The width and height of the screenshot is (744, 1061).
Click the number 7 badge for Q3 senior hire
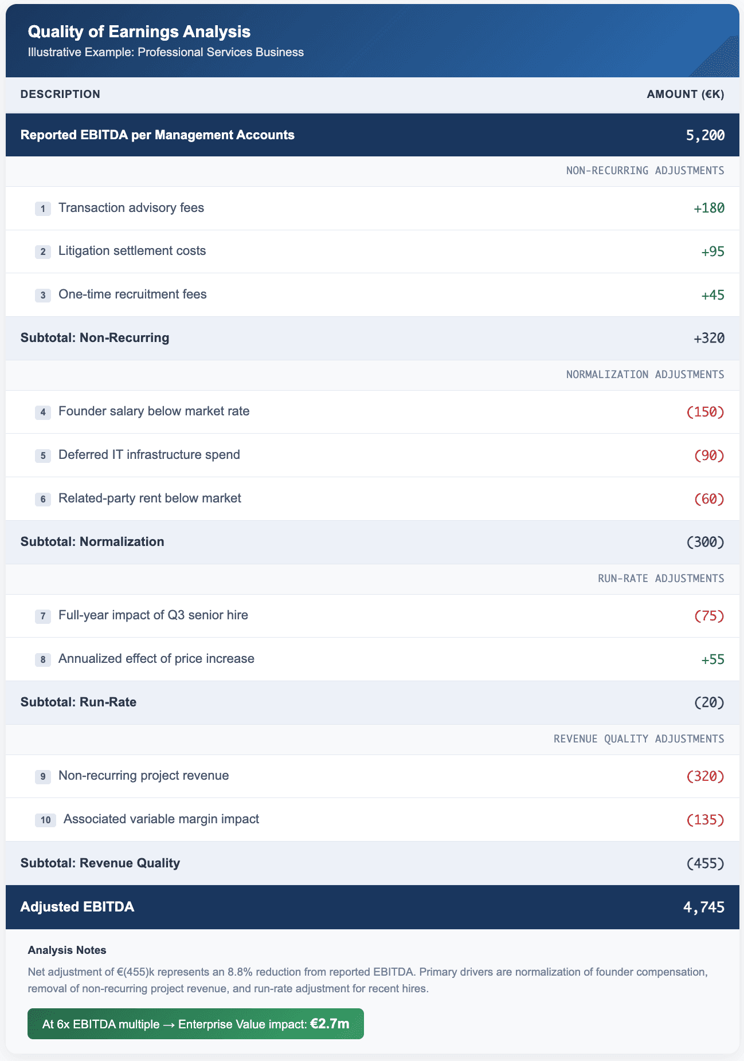coord(43,616)
